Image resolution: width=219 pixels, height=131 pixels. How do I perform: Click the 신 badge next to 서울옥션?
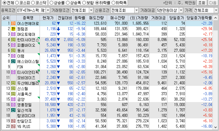click(x=13, y=94)
